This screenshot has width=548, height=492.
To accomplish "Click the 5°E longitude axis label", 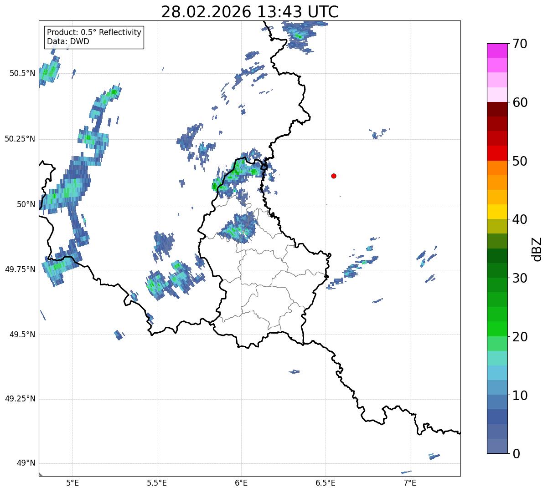I will (x=72, y=482).
